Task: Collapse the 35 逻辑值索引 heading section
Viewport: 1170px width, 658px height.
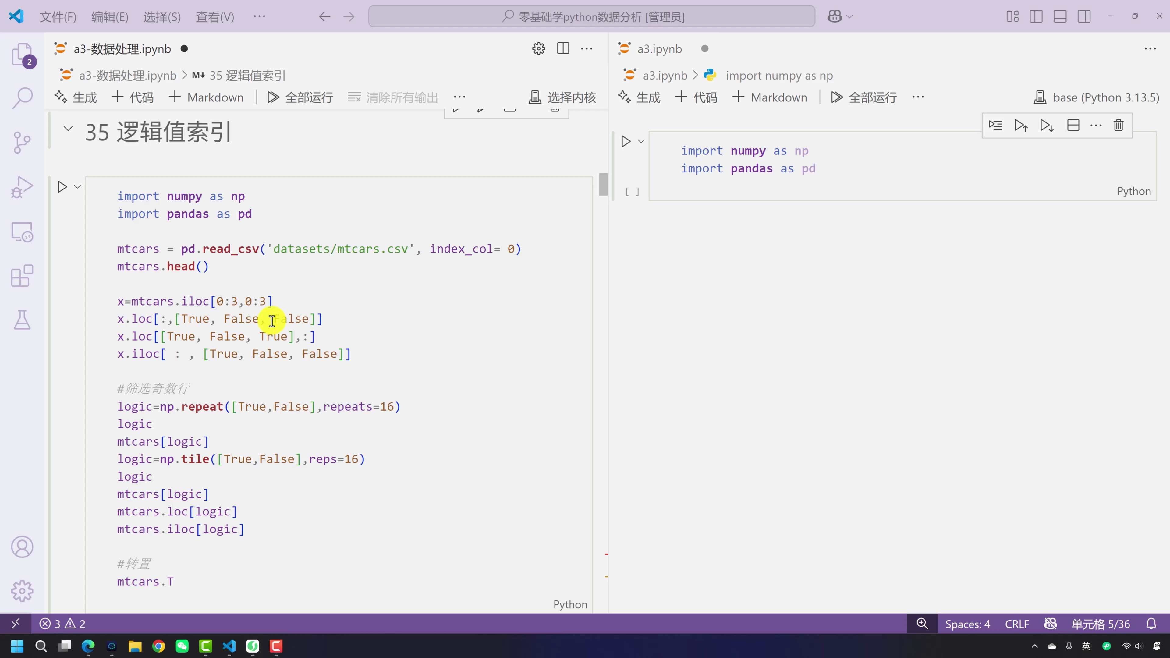Action: (68, 129)
